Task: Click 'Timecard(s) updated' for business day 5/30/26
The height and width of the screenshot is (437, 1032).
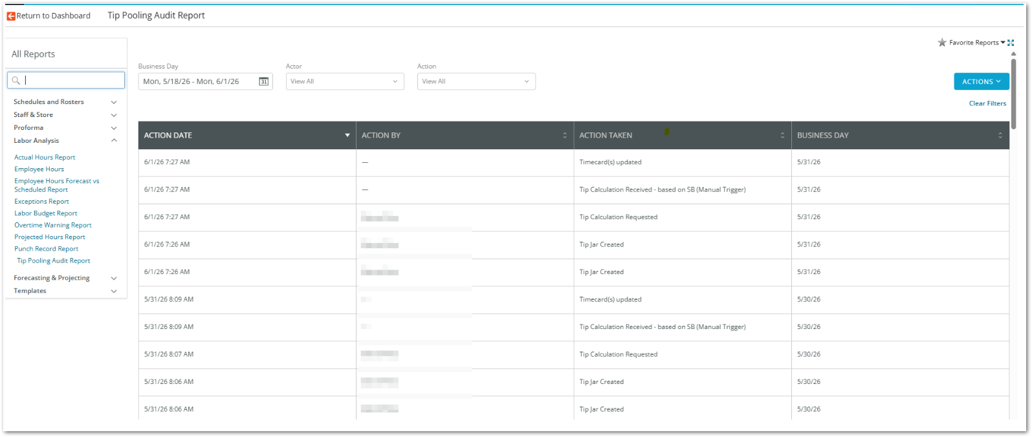Action: tap(610, 300)
